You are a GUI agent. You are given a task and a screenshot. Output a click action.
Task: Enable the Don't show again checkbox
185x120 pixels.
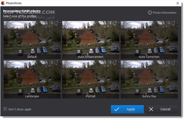pyautogui.click(x=5, y=109)
